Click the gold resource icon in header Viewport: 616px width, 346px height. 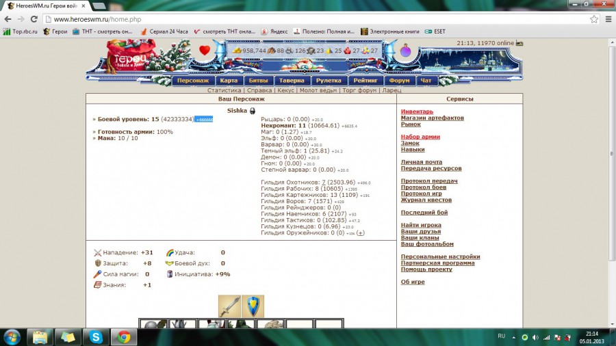(x=238, y=51)
